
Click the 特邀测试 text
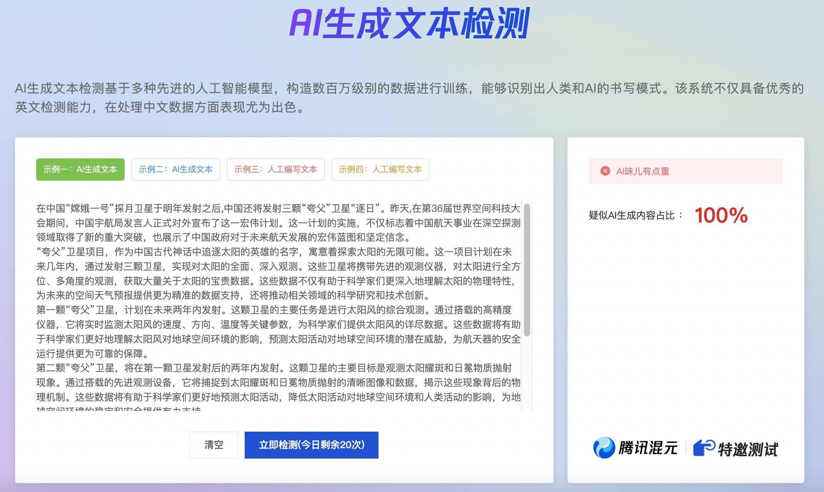tap(748, 449)
